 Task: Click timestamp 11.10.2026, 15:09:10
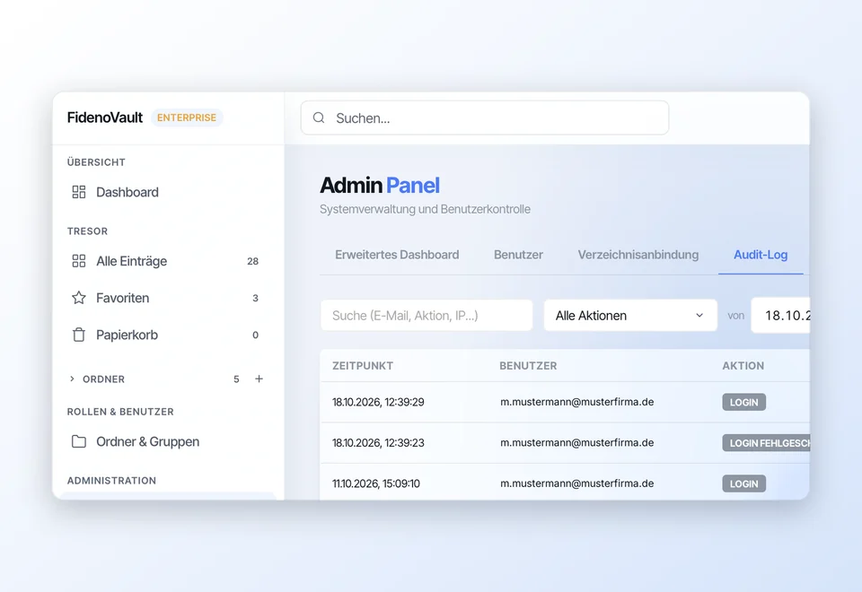pyautogui.click(x=376, y=483)
